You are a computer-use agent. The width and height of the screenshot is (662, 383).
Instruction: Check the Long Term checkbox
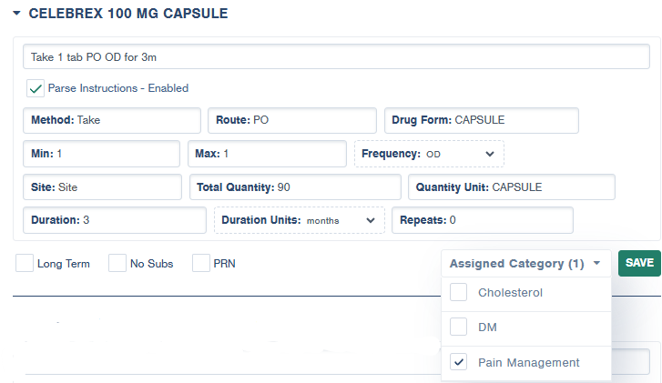(x=25, y=264)
